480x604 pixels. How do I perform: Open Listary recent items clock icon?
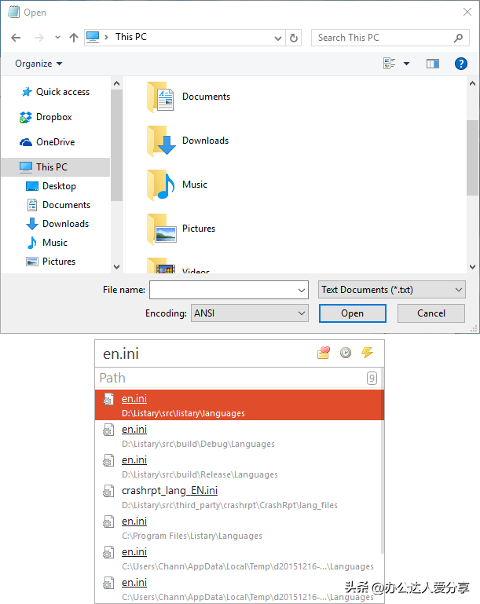click(x=346, y=353)
